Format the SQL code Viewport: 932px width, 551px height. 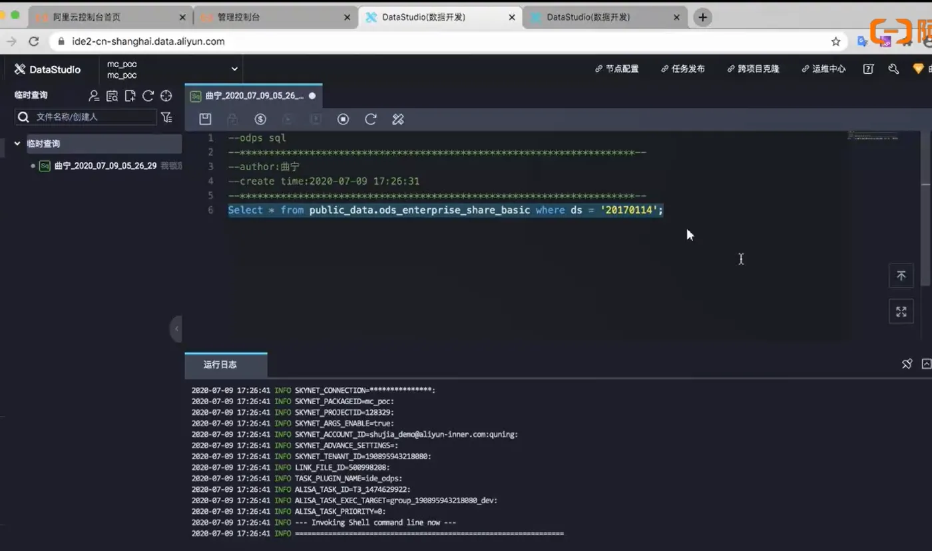point(398,119)
